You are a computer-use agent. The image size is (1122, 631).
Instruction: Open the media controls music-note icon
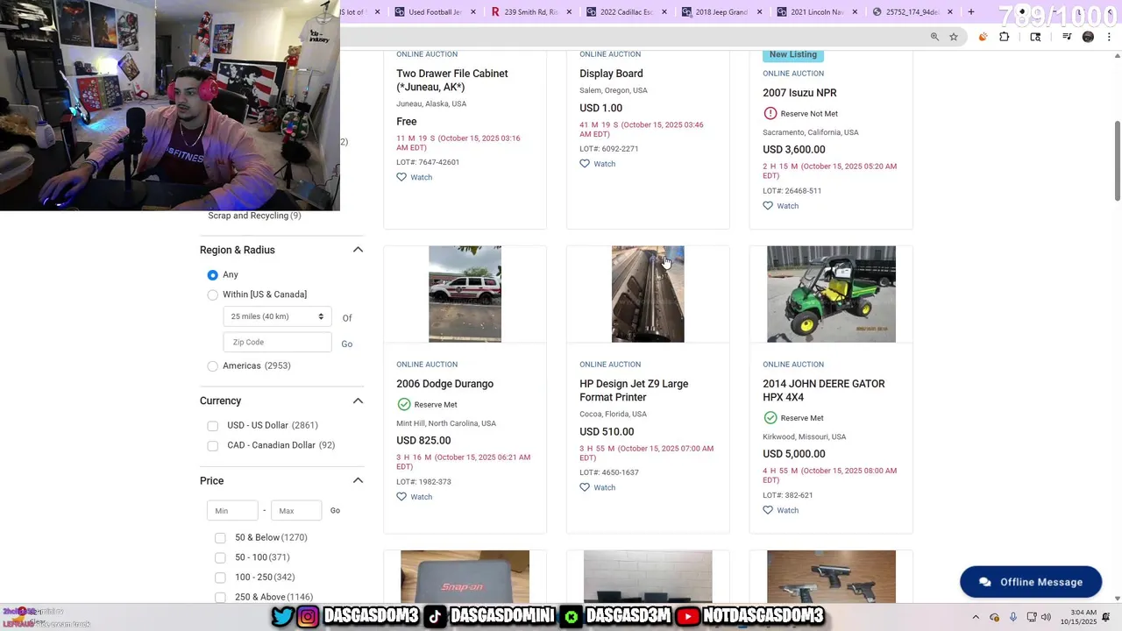point(1067,37)
